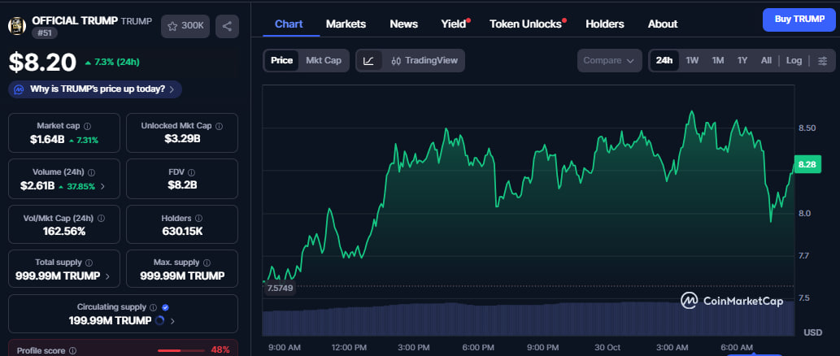Open "Why is TRUMP's price up today?"
Viewport: 840px width, 356px height.
[x=96, y=89]
